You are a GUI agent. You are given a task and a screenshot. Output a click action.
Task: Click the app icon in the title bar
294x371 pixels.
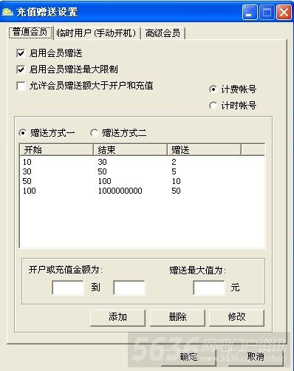click(x=7, y=12)
